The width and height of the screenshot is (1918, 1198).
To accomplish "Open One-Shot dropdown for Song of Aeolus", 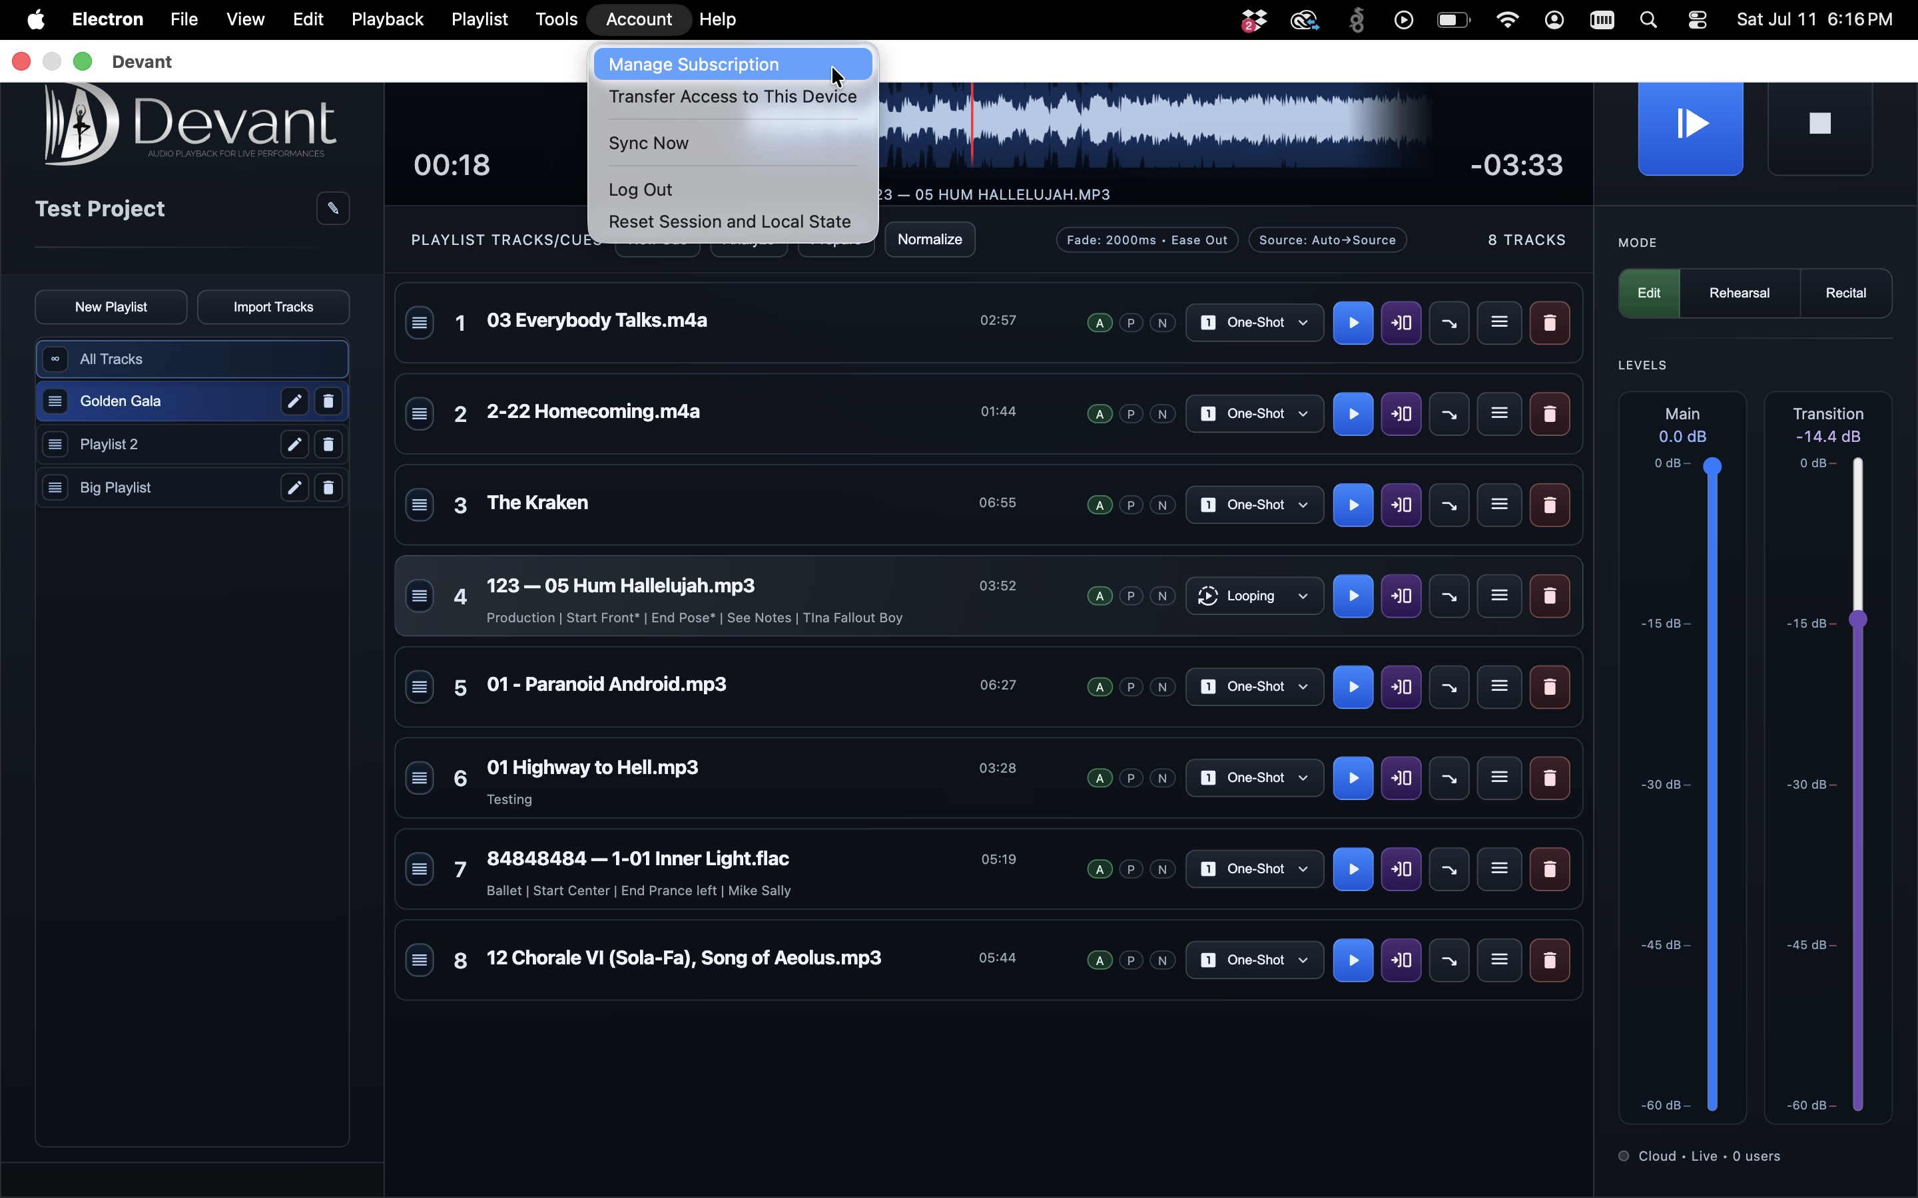I will 1254,960.
